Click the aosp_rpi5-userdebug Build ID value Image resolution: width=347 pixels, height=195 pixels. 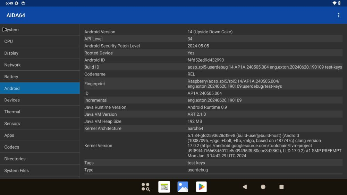(265, 67)
